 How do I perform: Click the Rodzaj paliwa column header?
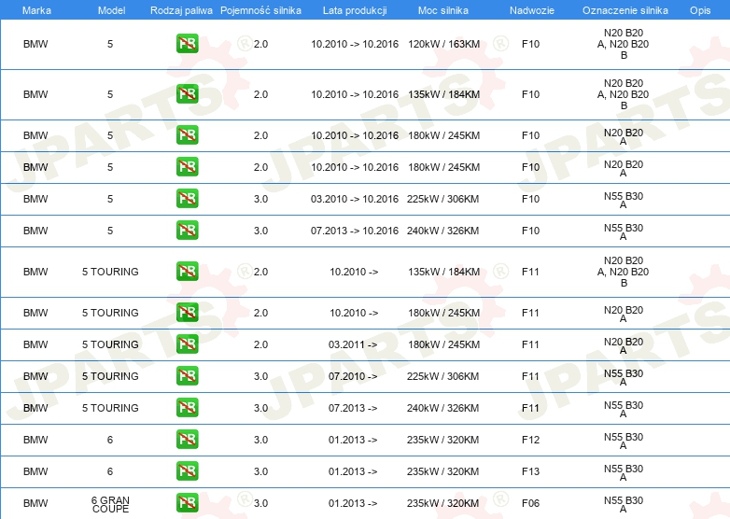(x=181, y=10)
